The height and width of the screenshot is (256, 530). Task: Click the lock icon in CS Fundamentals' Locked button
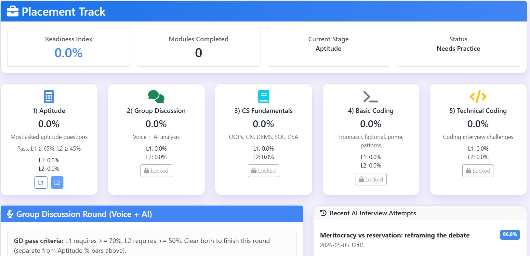tap(254, 171)
